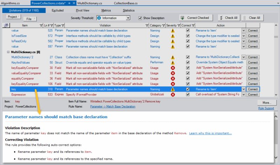Uncheck Correct box for valueEqualityComparer row

pyautogui.click(x=188, y=73)
